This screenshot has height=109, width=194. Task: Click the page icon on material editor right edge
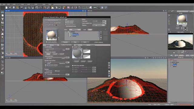tap(109, 71)
